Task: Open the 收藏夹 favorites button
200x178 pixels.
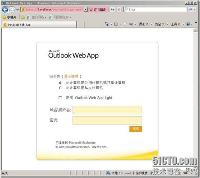Action: pyautogui.click(x=10, y=17)
